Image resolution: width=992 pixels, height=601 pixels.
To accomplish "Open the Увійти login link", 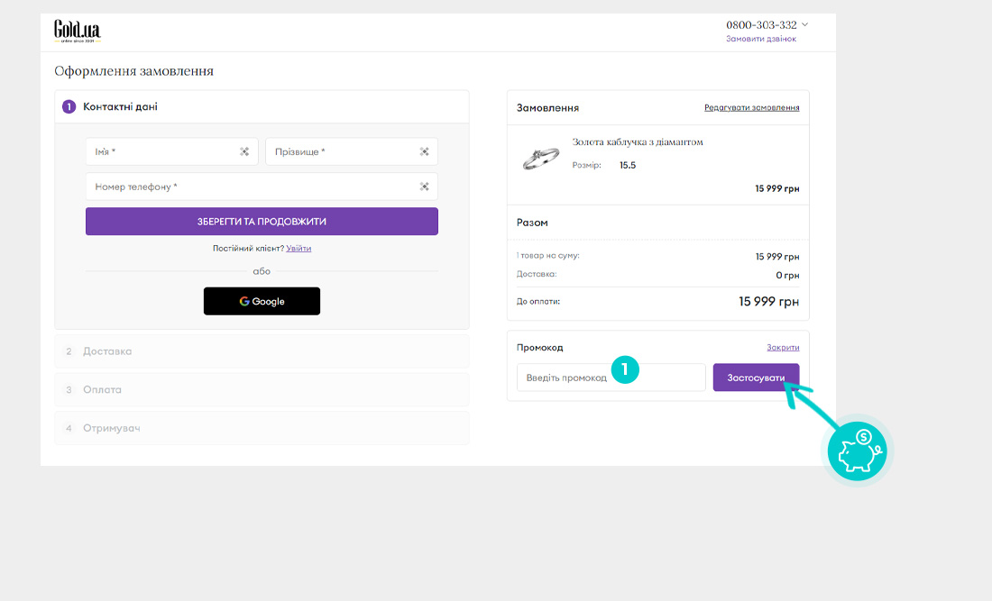I will click(299, 249).
